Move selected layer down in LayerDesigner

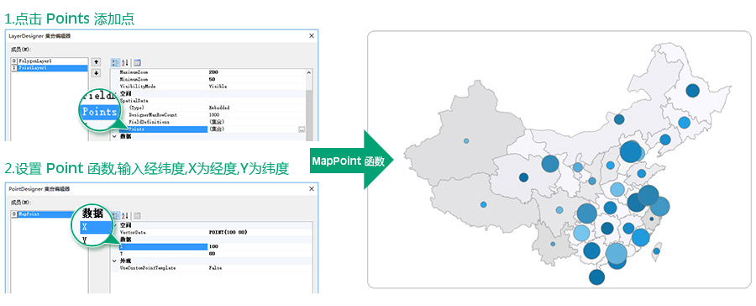(96, 73)
